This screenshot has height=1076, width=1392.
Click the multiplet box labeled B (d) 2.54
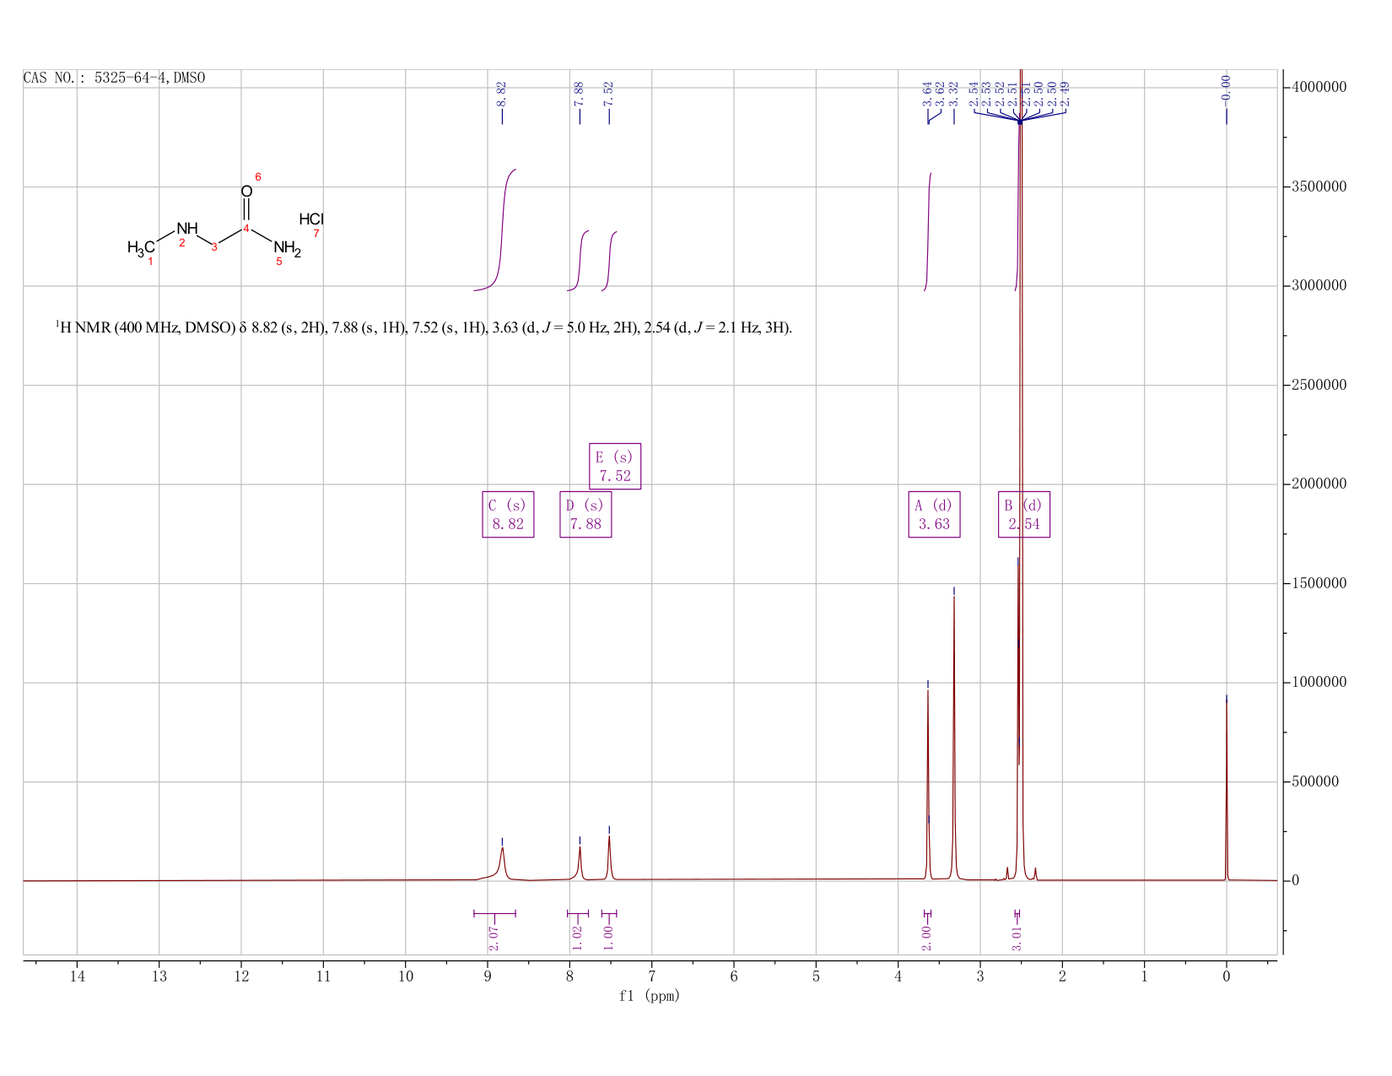1024,514
